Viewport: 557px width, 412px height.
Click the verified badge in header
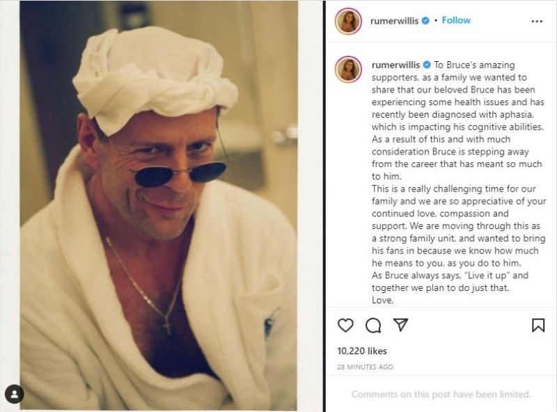(x=425, y=21)
